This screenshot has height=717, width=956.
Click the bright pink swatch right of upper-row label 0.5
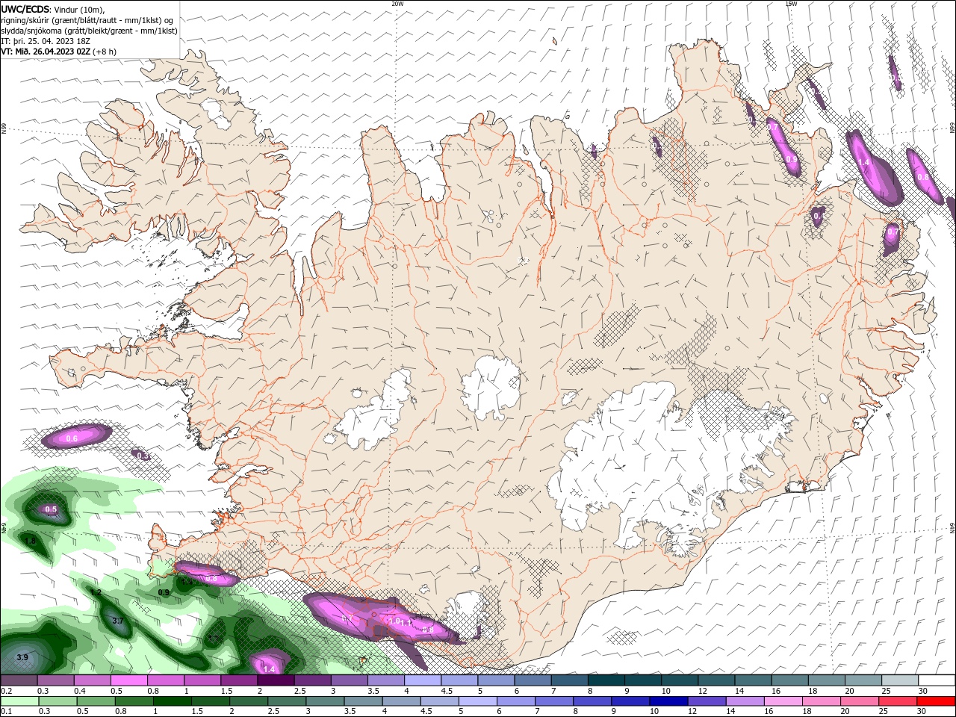128,680
